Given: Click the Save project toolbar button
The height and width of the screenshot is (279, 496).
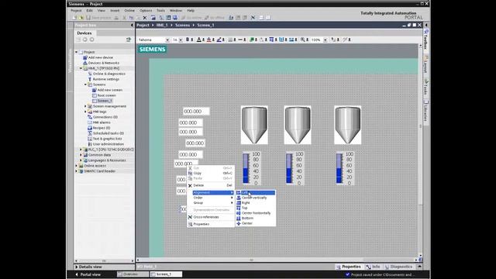Looking at the screenshot, I should pos(98,18).
